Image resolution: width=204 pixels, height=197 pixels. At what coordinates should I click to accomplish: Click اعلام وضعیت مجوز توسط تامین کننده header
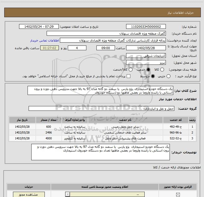[105, 187]
